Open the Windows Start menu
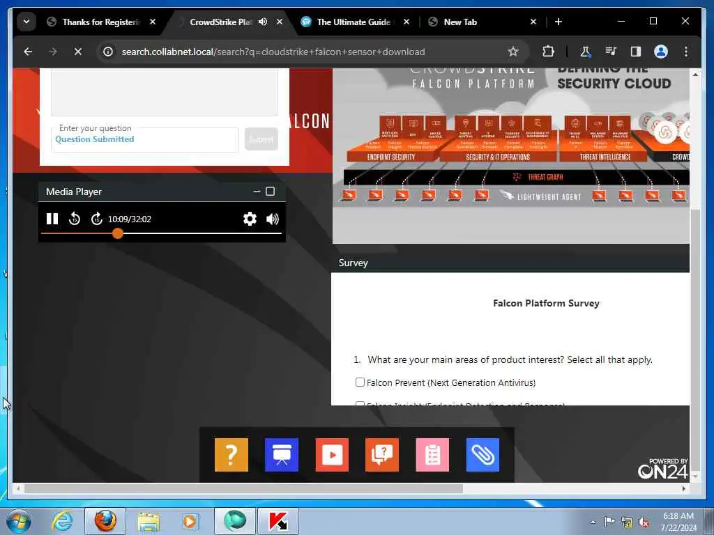714x535 pixels. point(19,521)
